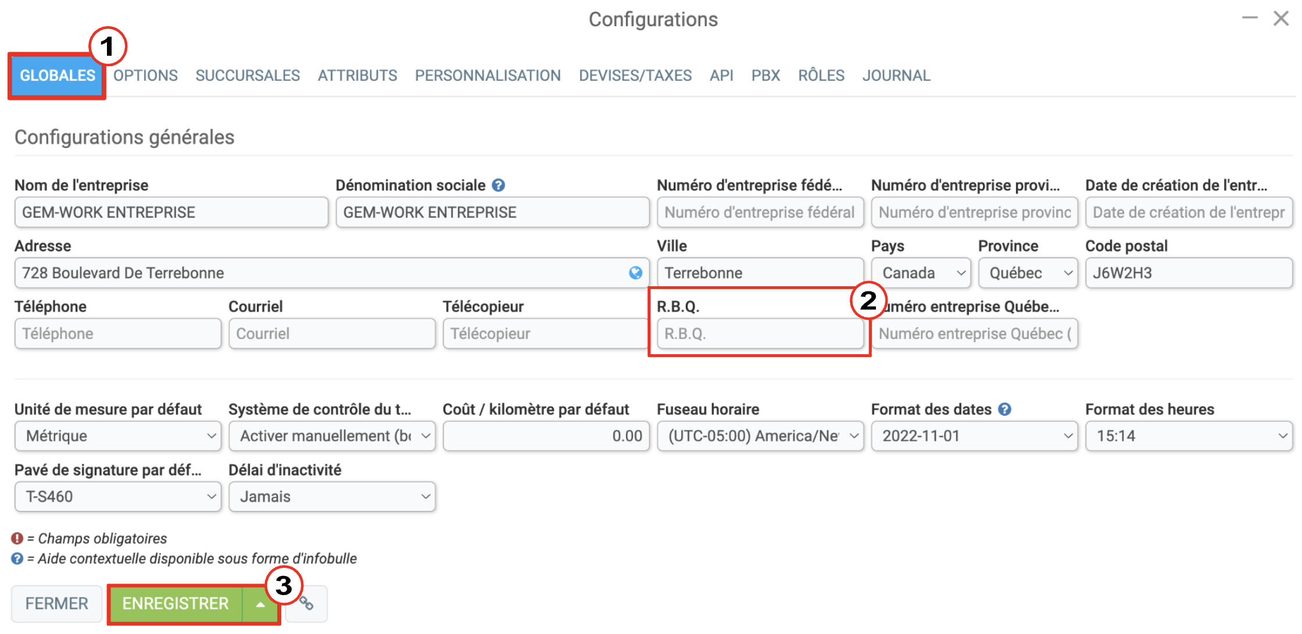The image size is (1302, 634).
Task: Expand Enregistrer split-button arrow
Action: pos(260,604)
